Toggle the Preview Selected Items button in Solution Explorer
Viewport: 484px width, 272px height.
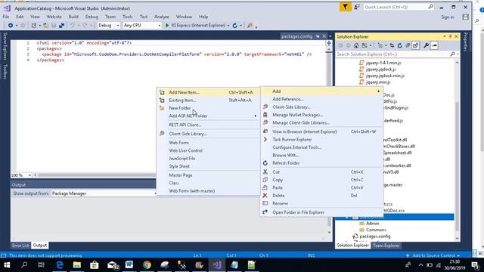click(434, 45)
